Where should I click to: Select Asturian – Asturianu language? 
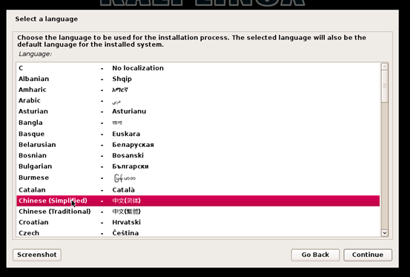198,111
